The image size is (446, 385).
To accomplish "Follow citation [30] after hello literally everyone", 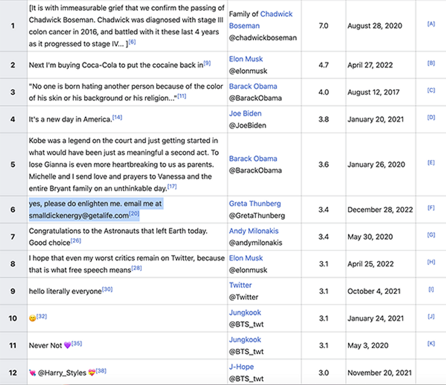I will pos(107,289).
